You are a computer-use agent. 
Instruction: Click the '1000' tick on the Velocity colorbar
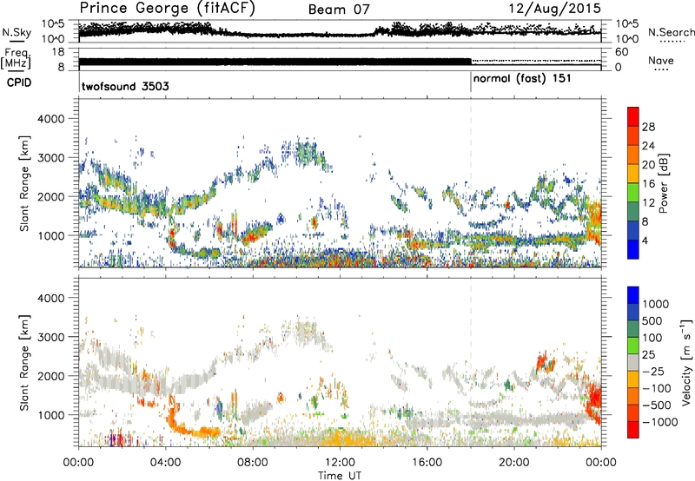point(655,304)
